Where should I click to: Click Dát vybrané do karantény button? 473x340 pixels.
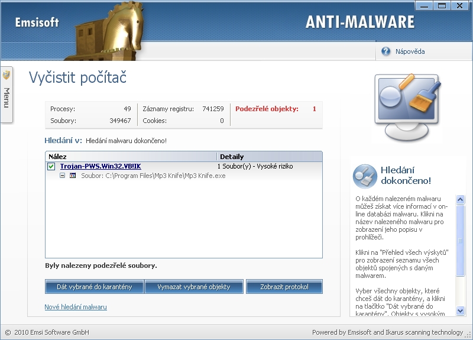pos(95,287)
